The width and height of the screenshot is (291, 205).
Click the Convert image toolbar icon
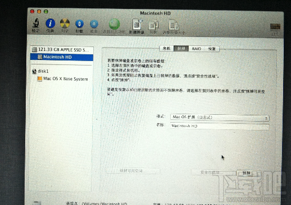tap(153, 25)
